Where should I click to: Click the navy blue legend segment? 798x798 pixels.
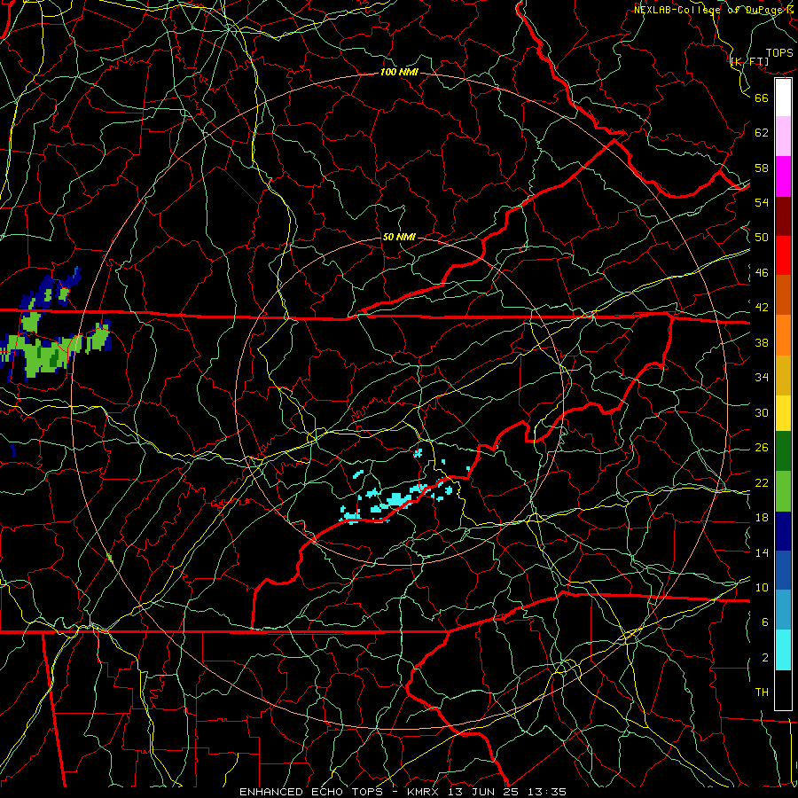(783, 531)
